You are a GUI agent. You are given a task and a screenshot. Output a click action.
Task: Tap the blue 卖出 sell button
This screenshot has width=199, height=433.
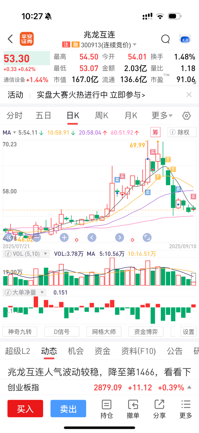pos(68,409)
